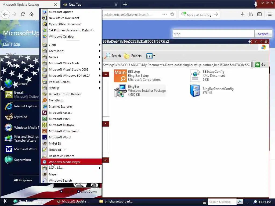The image size is (275, 206).
Task: Open a new browser tab with plus
Action: coord(125,4)
